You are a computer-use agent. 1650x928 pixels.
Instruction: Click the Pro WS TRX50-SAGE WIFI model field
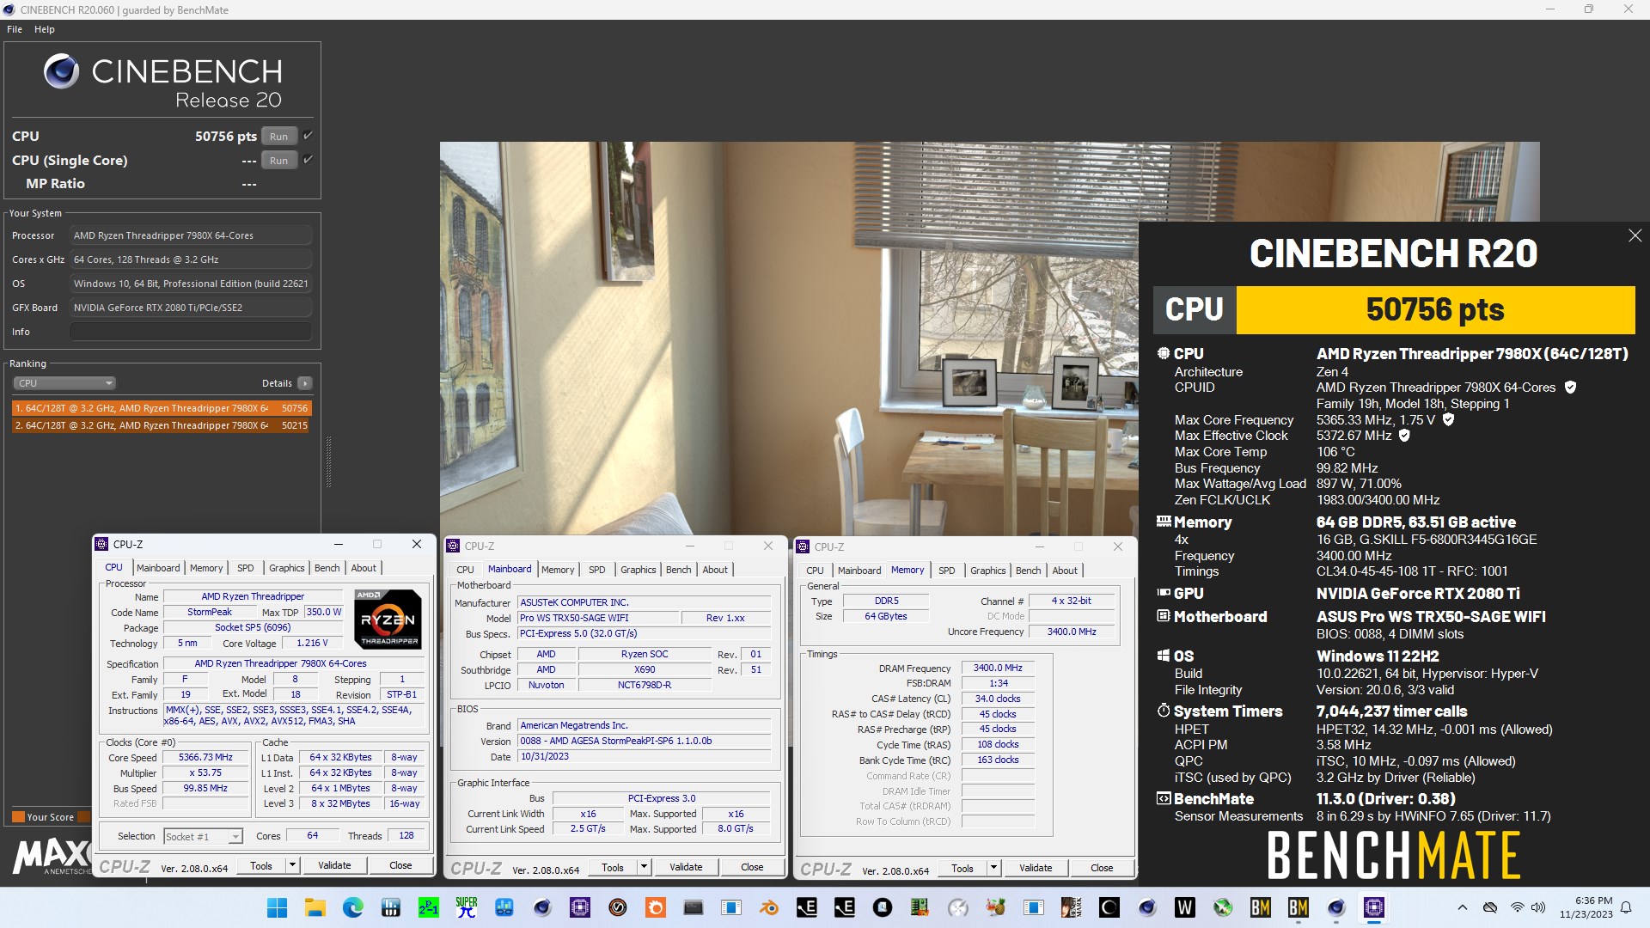597,618
